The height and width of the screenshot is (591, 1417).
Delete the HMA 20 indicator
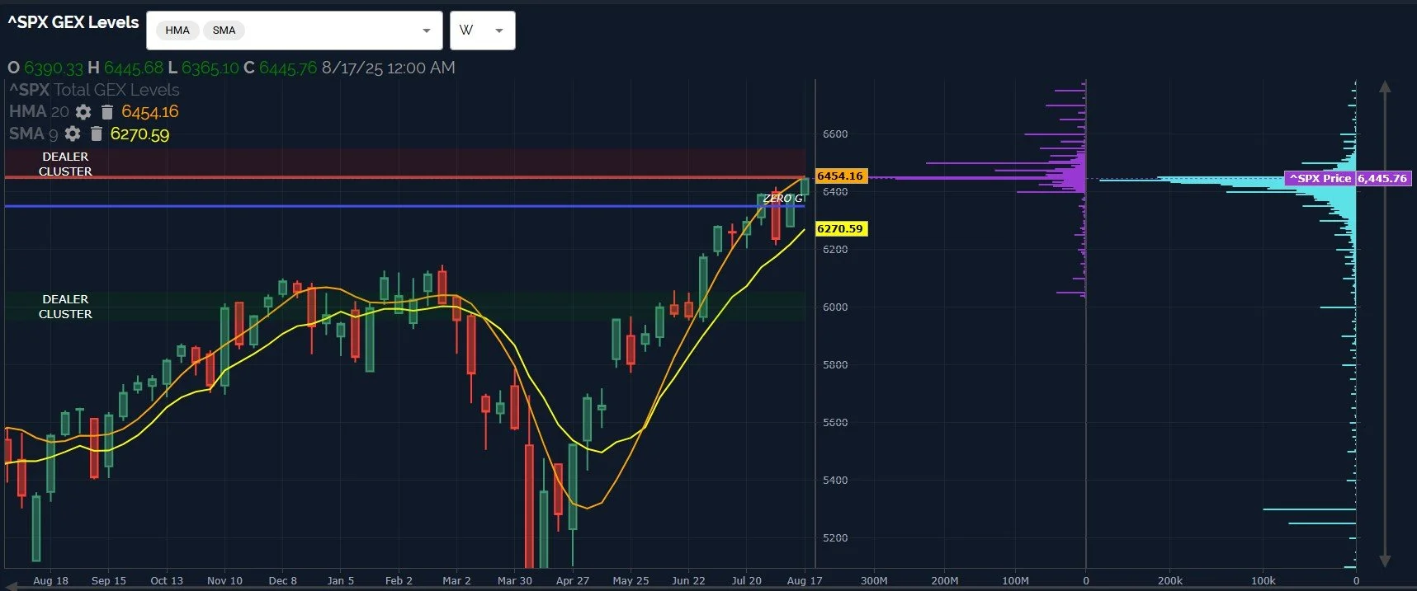[x=107, y=111]
